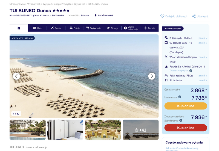Screen dimensions: 219x151
Task: Change room type Pokój rodzinny via zmień
Action: 203,76
